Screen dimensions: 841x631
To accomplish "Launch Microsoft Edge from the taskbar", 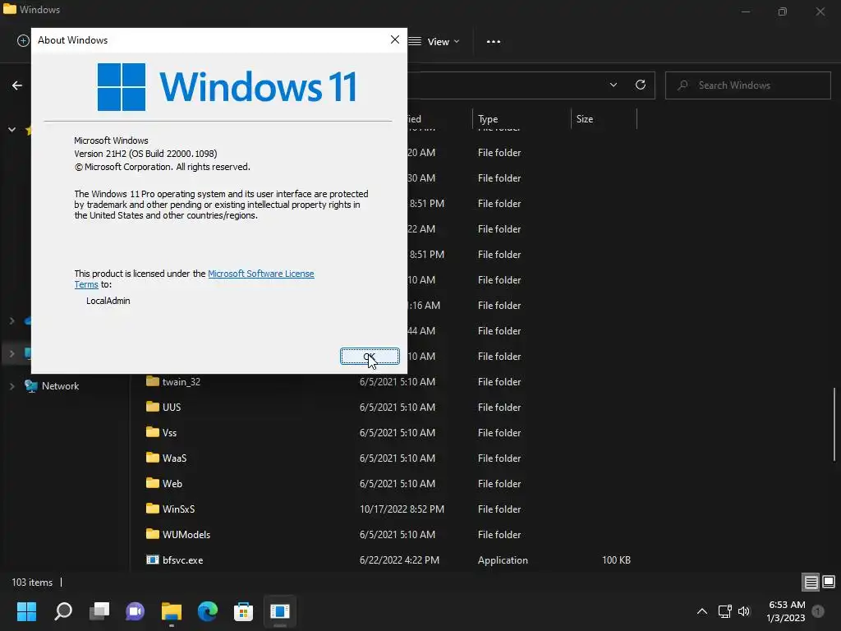I will point(208,611).
